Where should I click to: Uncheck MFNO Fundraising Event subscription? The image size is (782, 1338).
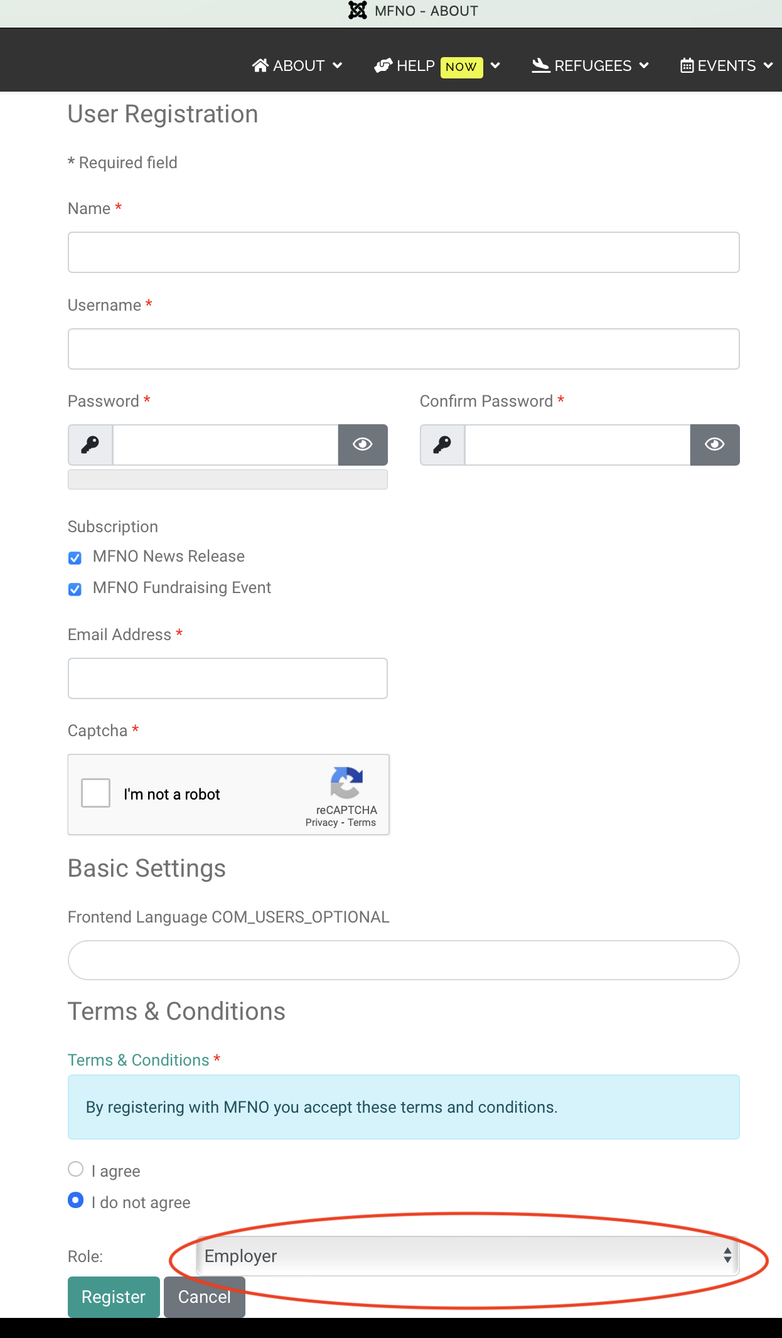(75, 589)
